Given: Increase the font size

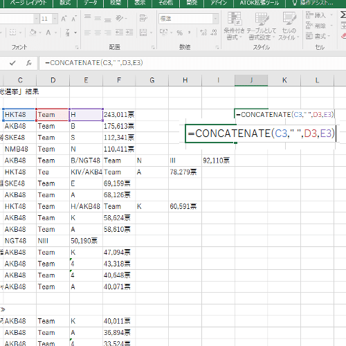Looking at the screenshot, I should (64, 19).
